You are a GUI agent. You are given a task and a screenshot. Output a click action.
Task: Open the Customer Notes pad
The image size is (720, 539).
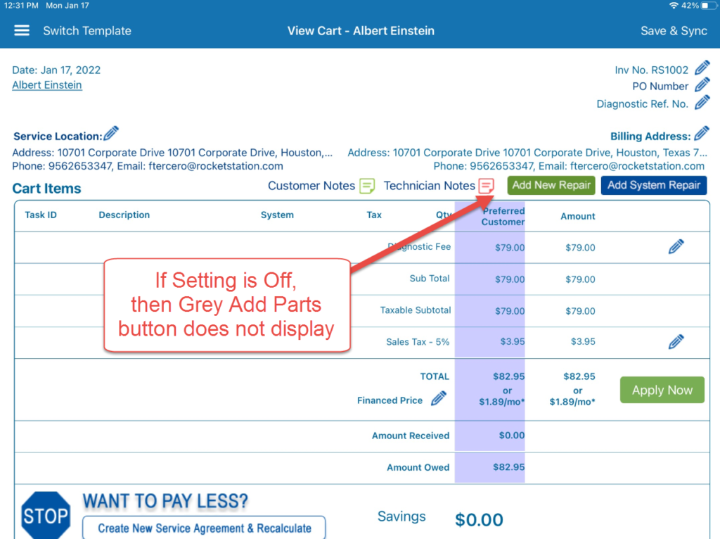click(x=366, y=186)
